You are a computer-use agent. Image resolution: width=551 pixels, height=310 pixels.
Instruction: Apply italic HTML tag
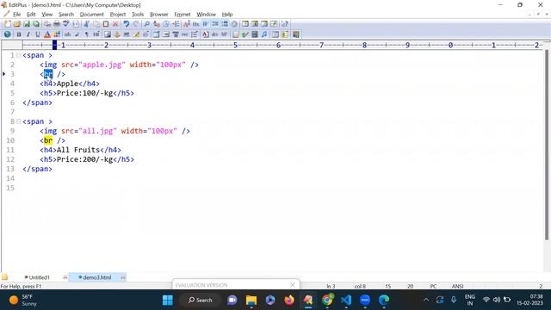28,34
